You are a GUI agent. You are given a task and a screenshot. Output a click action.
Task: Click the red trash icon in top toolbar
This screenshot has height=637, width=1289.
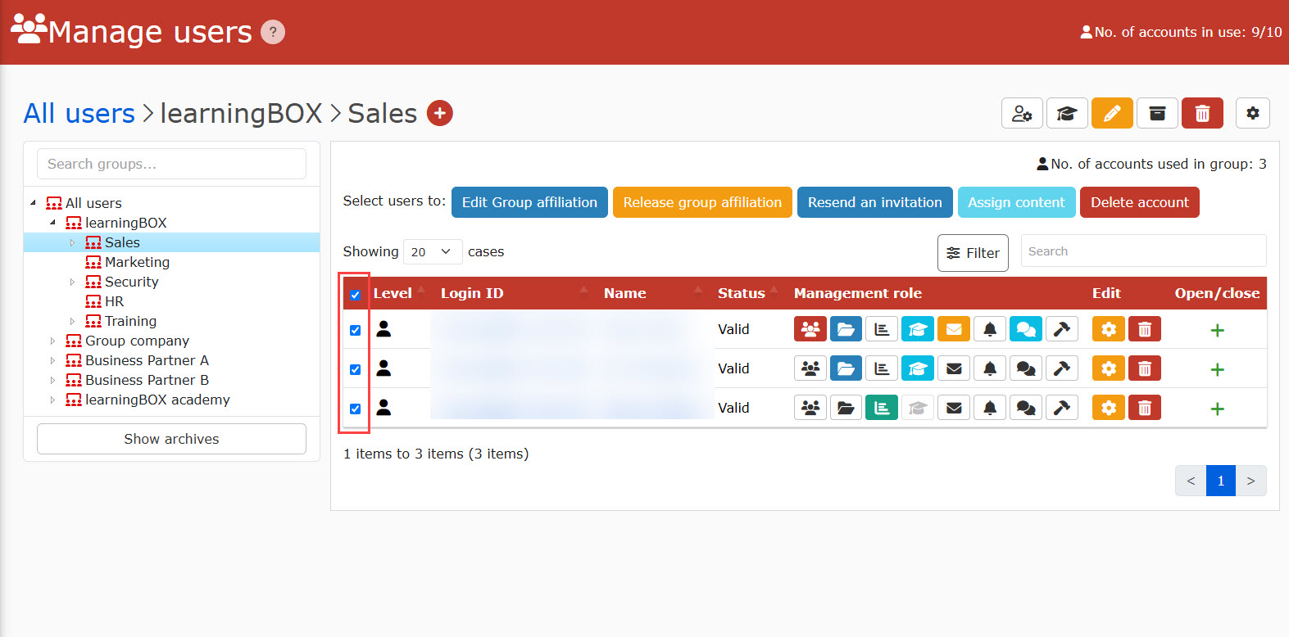[1202, 113]
